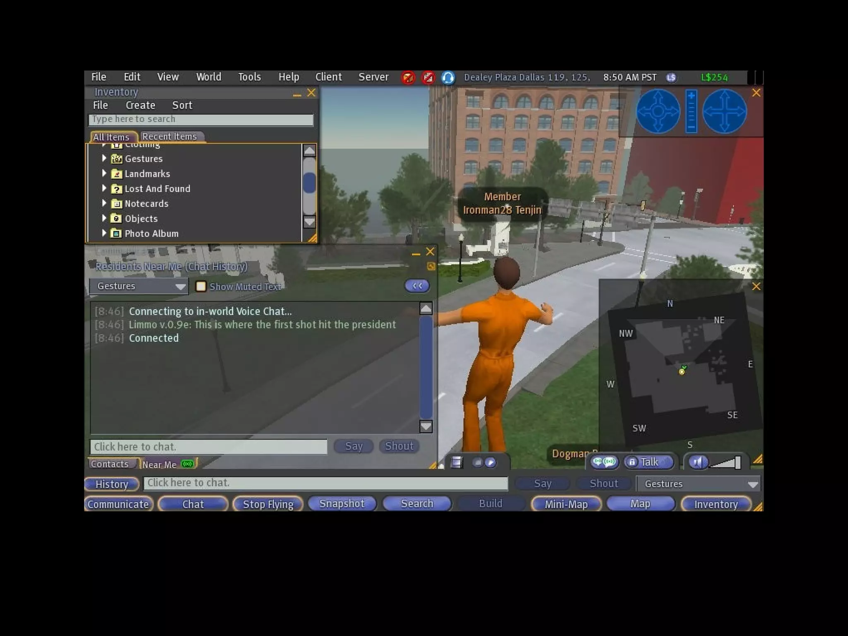Click the no-scripts status icon
Screen dimensions: 848x636
[428, 77]
